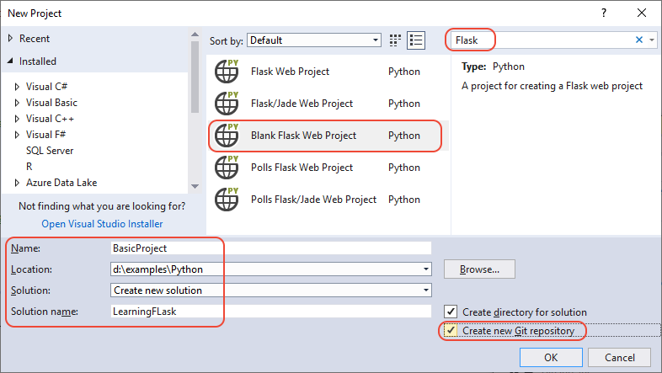Click the help question mark button
The height and width of the screenshot is (373, 662).
click(x=603, y=13)
